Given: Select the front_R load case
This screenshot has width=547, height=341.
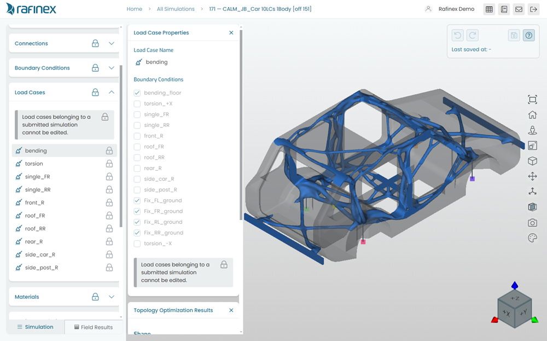Looking at the screenshot, I should coord(64,203).
